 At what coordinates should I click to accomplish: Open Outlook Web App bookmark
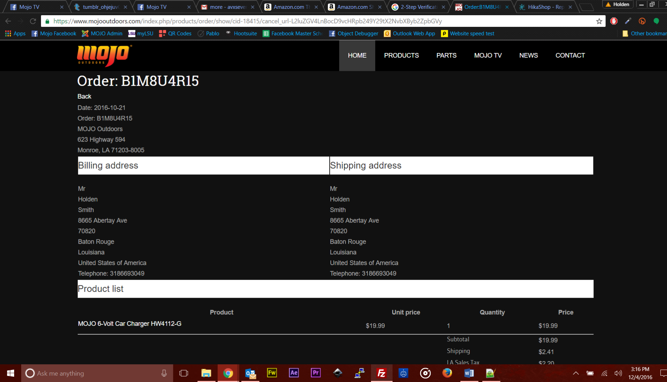coord(410,34)
